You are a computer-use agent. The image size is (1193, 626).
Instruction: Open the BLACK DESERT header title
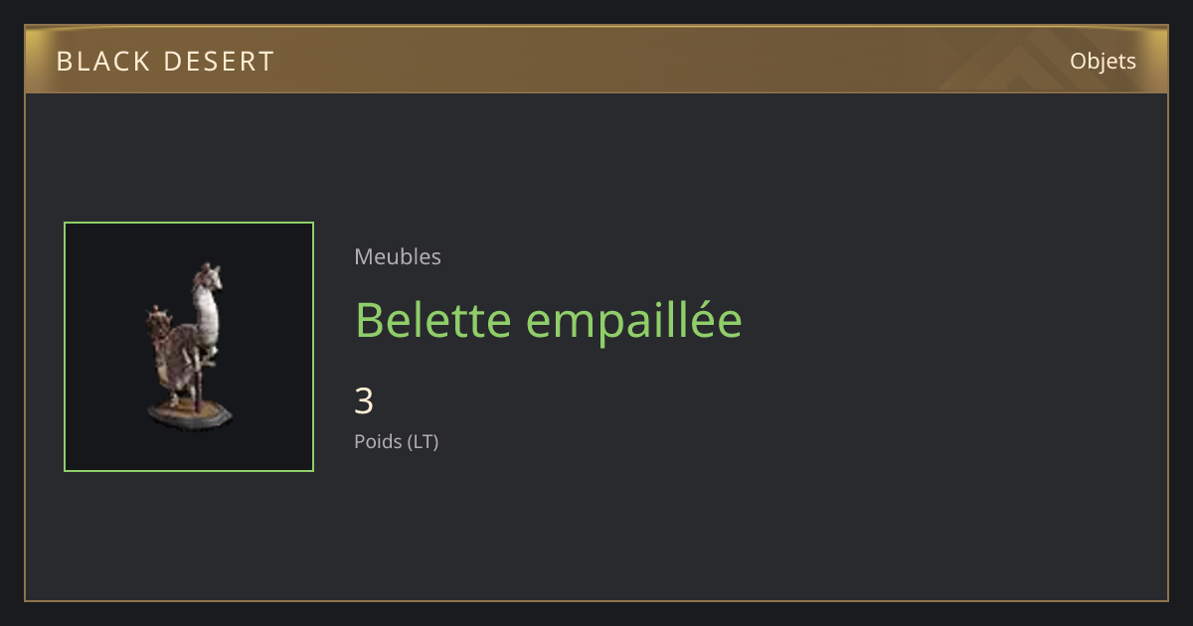pos(165,62)
